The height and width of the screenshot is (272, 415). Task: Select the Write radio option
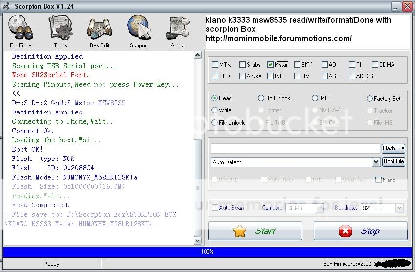click(214, 110)
